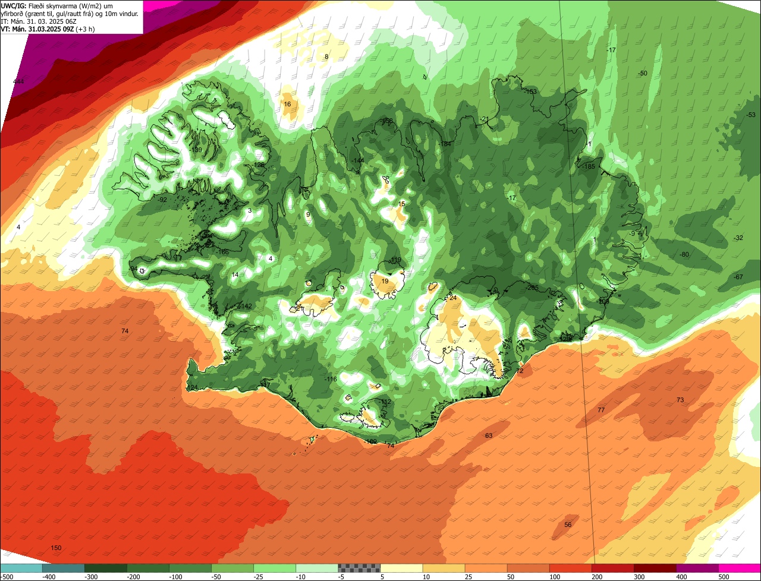The width and height of the screenshot is (761, 581).
Task: Click the red-orange swatch between 100 and 200
Action: point(570,568)
